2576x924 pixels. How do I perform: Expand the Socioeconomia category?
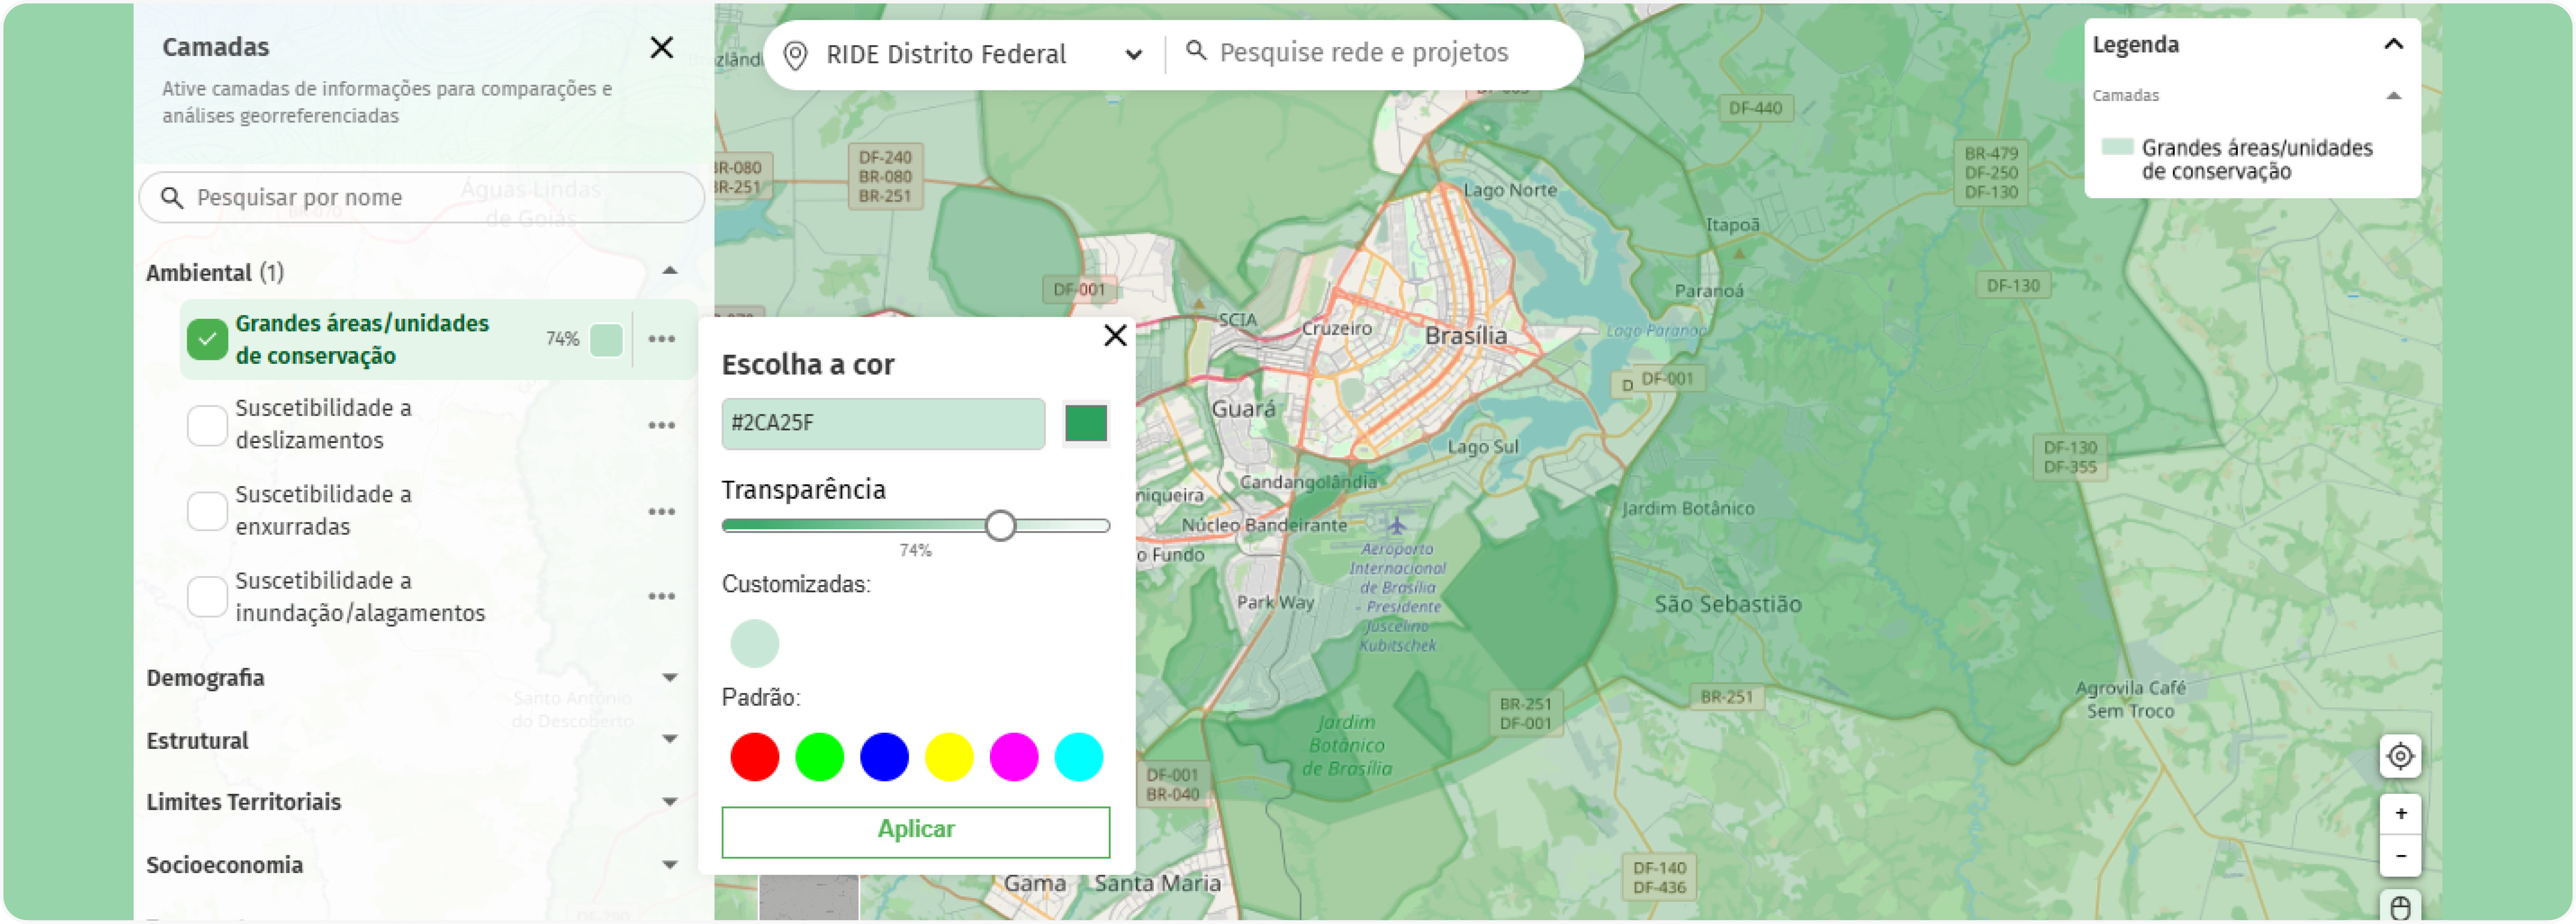(x=670, y=864)
